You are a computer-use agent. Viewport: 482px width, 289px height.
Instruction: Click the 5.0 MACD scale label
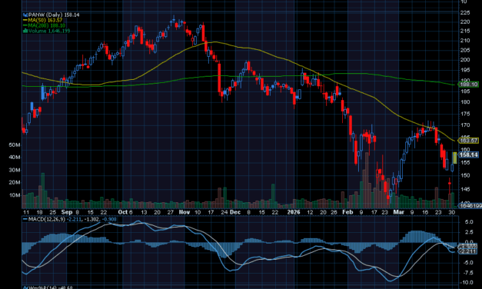pyautogui.click(x=469, y=222)
